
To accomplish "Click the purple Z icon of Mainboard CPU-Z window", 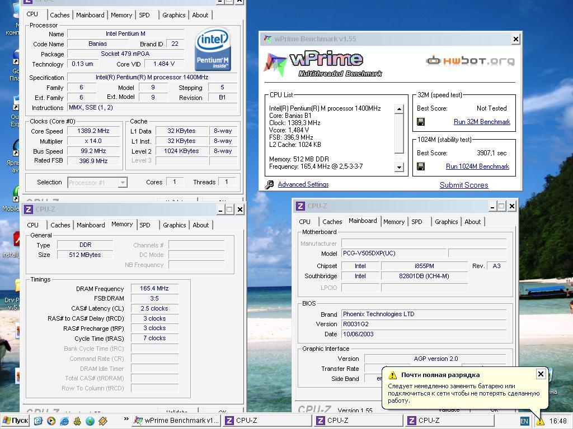I will click(300, 206).
